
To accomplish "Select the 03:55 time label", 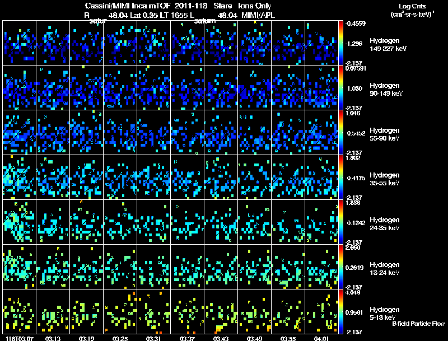I will [288, 339].
